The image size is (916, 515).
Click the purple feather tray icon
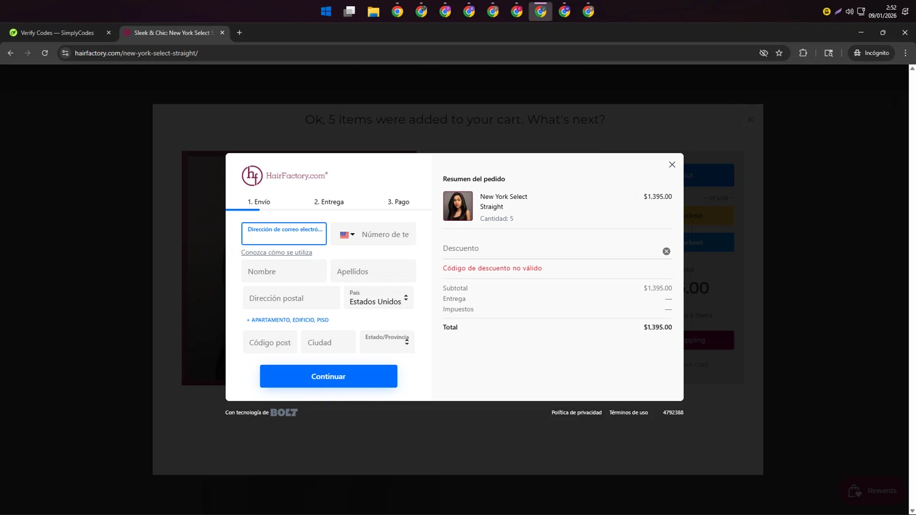click(838, 11)
